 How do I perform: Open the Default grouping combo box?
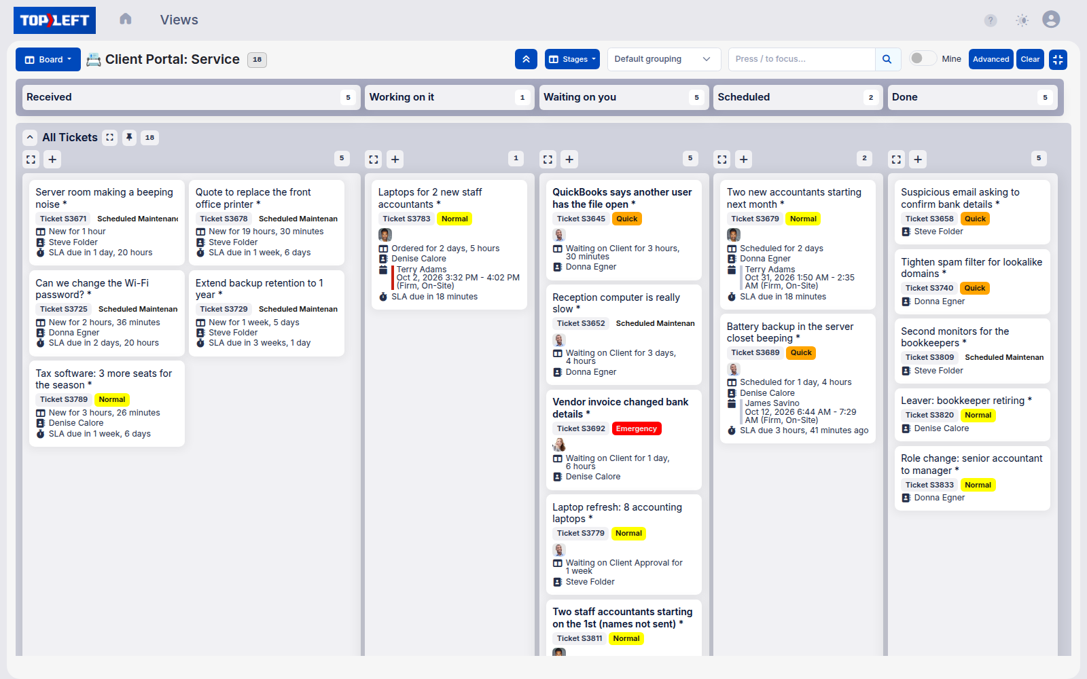(x=663, y=59)
